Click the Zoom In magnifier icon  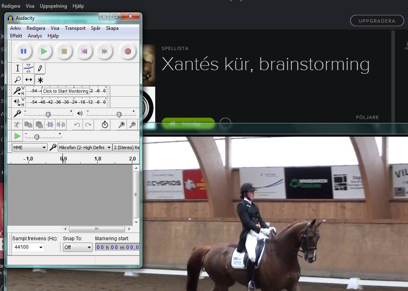pyautogui.click(x=121, y=125)
